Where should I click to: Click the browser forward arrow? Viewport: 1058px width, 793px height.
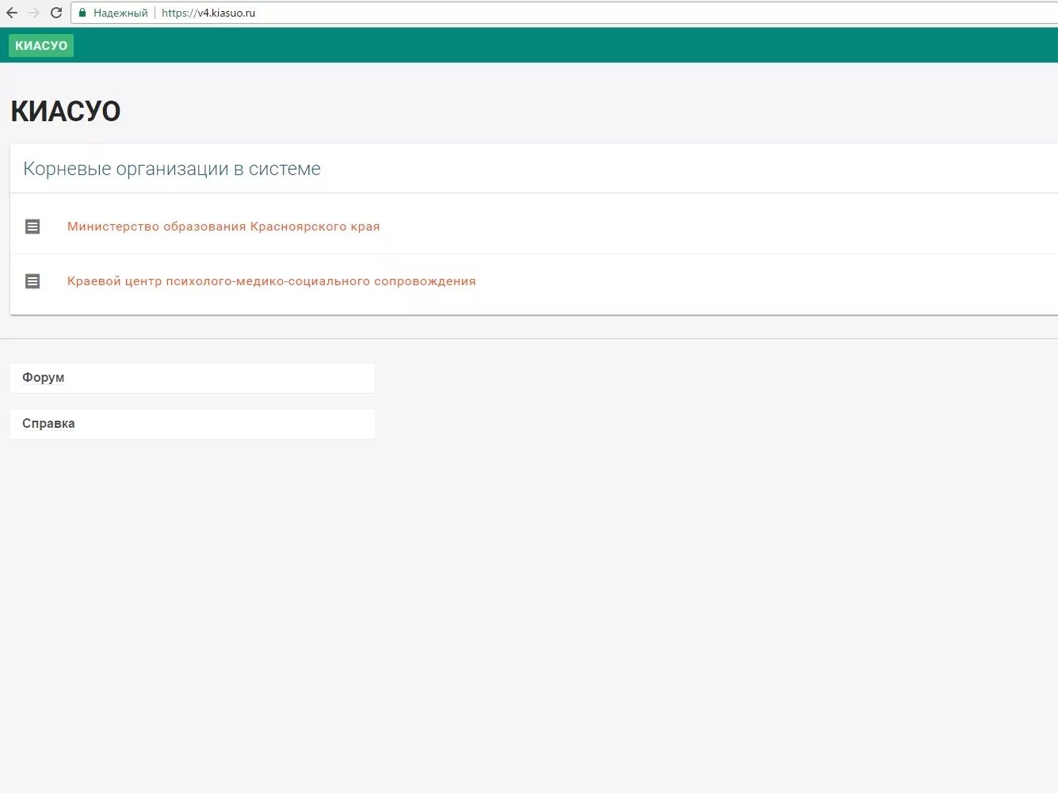pyautogui.click(x=34, y=13)
